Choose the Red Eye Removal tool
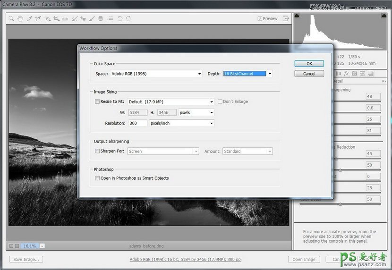Image resolution: width=392 pixels, height=270 pixels. click(83, 19)
